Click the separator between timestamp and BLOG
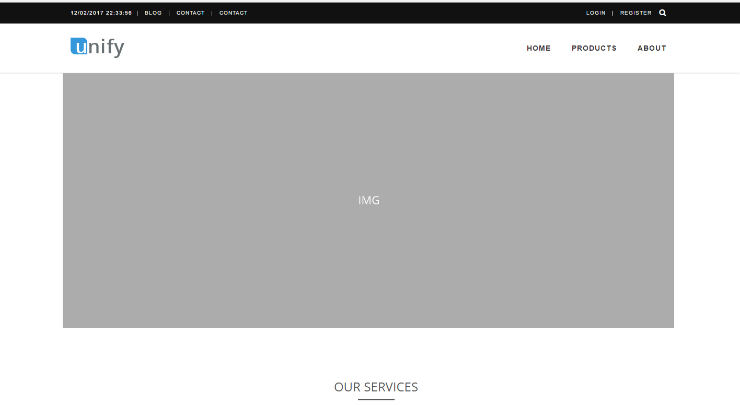Image resolution: width=740 pixels, height=405 pixels. point(137,13)
